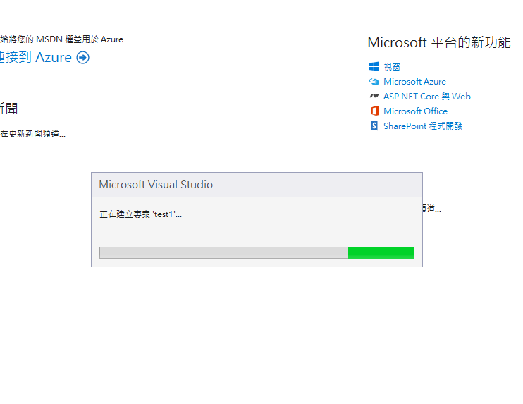Viewport: 523px width, 404px height.
Task: Click the SharePoint logo icon
Action: pyautogui.click(x=374, y=126)
